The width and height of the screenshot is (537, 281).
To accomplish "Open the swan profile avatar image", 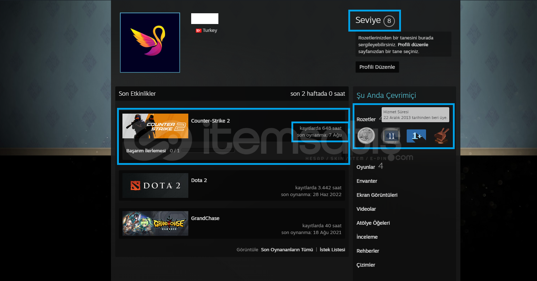I will 150,43.
